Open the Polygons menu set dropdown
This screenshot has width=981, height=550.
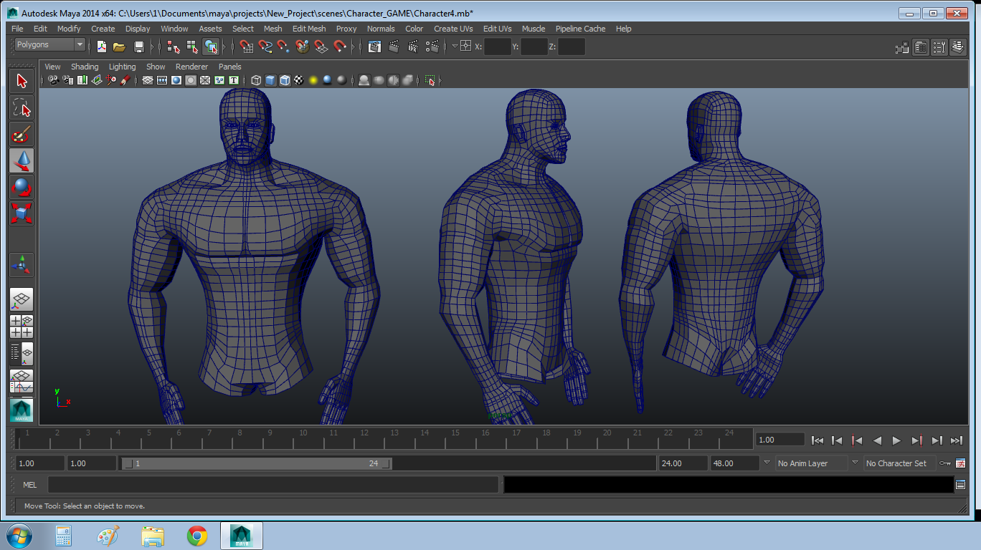[50, 44]
